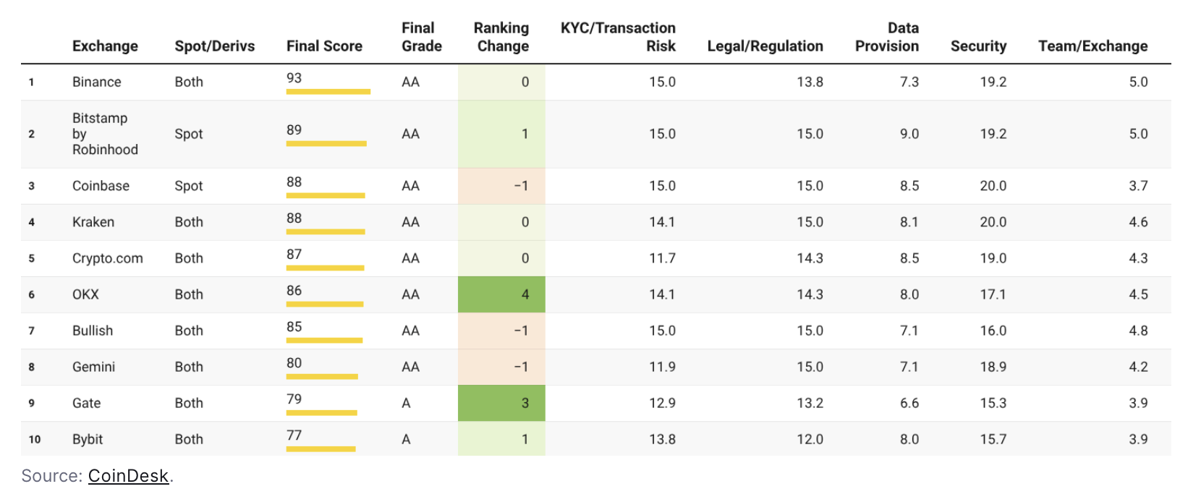Select the Bitstamp by Robinhood row name
1188x489 pixels.
(x=104, y=134)
